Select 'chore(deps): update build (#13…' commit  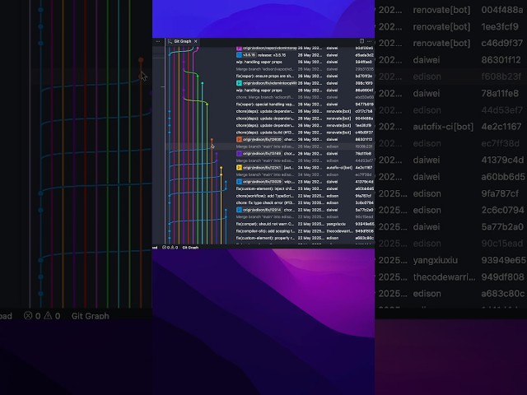coord(265,132)
